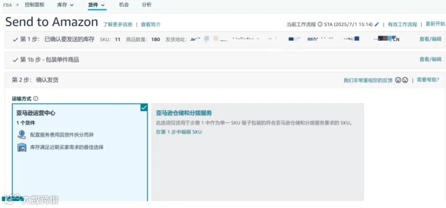Click the 我们非常重视您的反馈 text

pyautogui.click(x=368, y=80)
